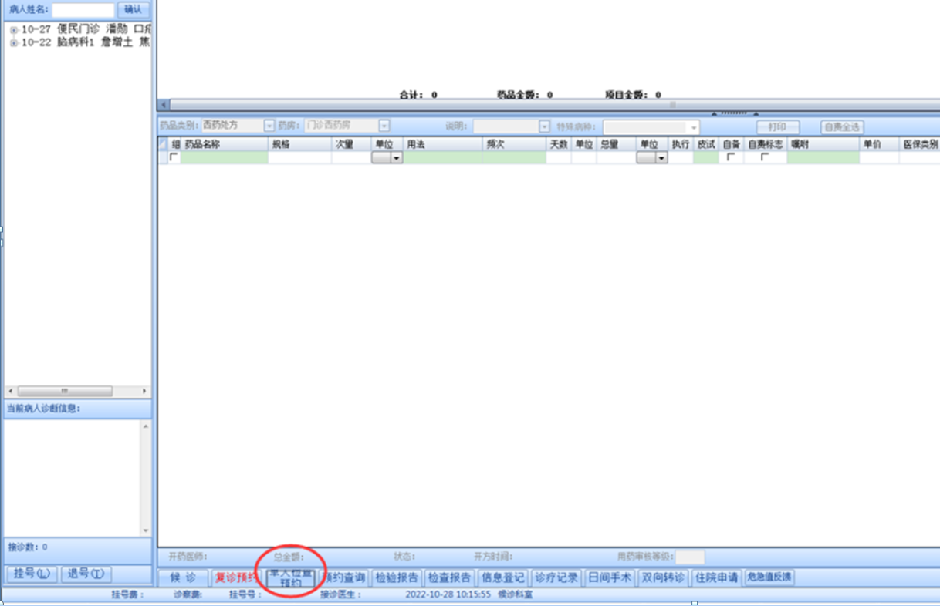Tick the 自费标志 checkbox in the prescription row
Viewport: 940px width, 606px height.
click(x=765, y=157)
